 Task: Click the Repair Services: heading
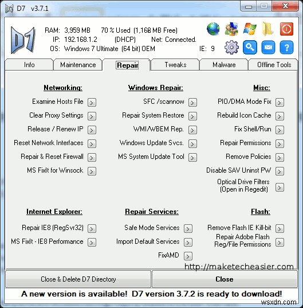coord(152,212)
